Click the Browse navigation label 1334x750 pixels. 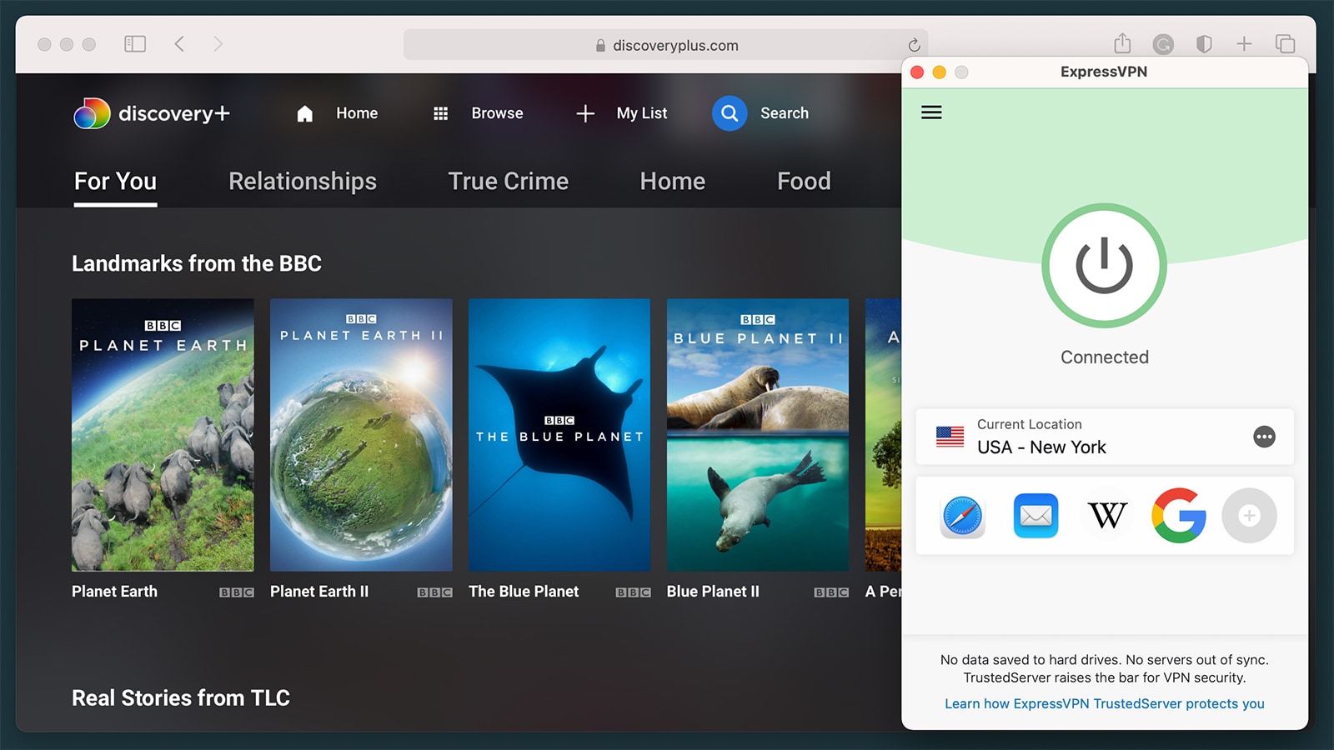[498, 113]
